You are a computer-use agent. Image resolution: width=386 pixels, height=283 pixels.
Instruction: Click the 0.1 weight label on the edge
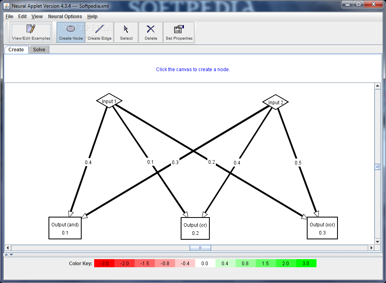(150, 162)
